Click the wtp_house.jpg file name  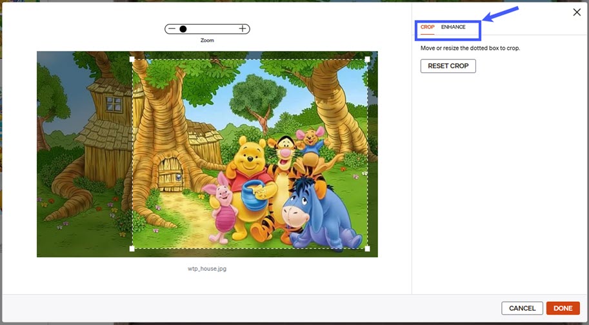click(x=207, y=269)
